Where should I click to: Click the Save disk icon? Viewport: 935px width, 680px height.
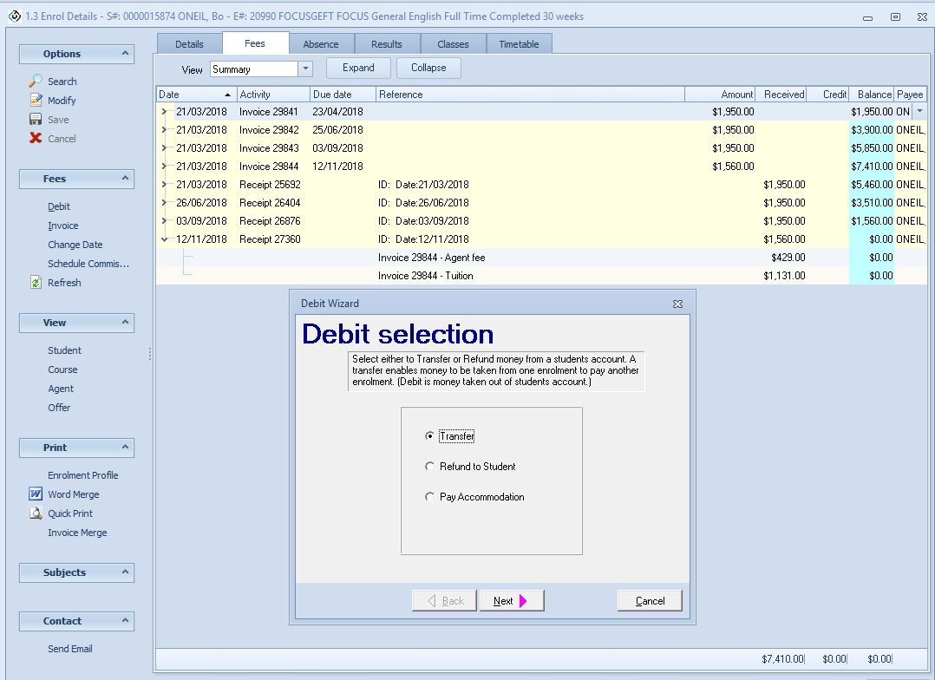coord(36,119)
